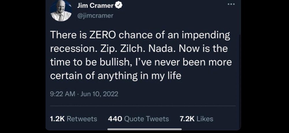The height and width of the screenshot is (133, 289).
Task: Click the last line ending in my life
Action: point(116,75)
